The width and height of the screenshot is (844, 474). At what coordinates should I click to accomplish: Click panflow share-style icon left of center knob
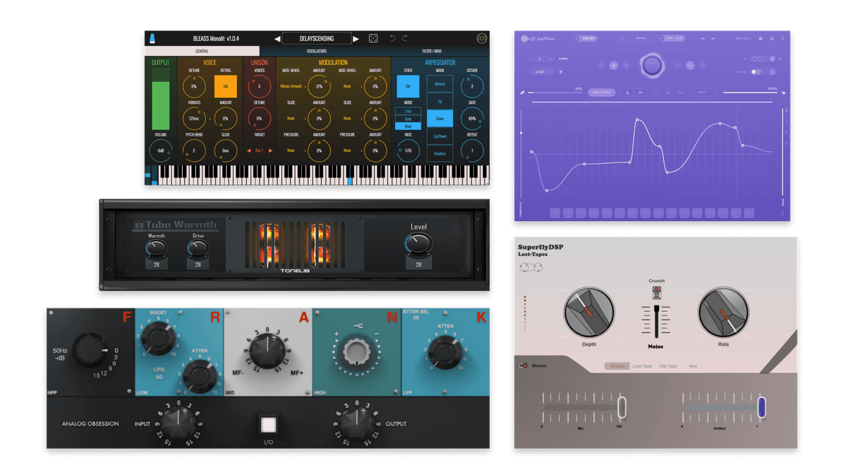pyautogui.click(x=601, y=66)
